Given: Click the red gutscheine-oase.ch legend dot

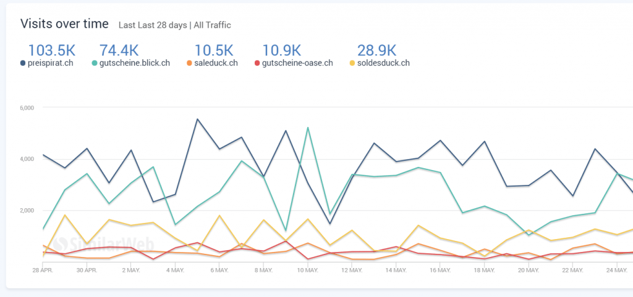Looking at the screenshot, I should 257,63.
